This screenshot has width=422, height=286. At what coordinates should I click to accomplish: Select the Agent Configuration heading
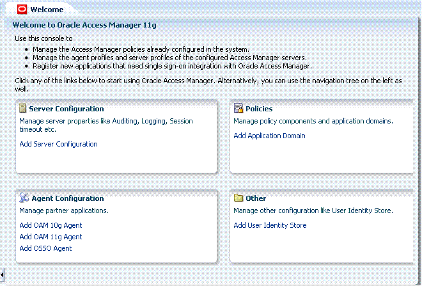68,198
